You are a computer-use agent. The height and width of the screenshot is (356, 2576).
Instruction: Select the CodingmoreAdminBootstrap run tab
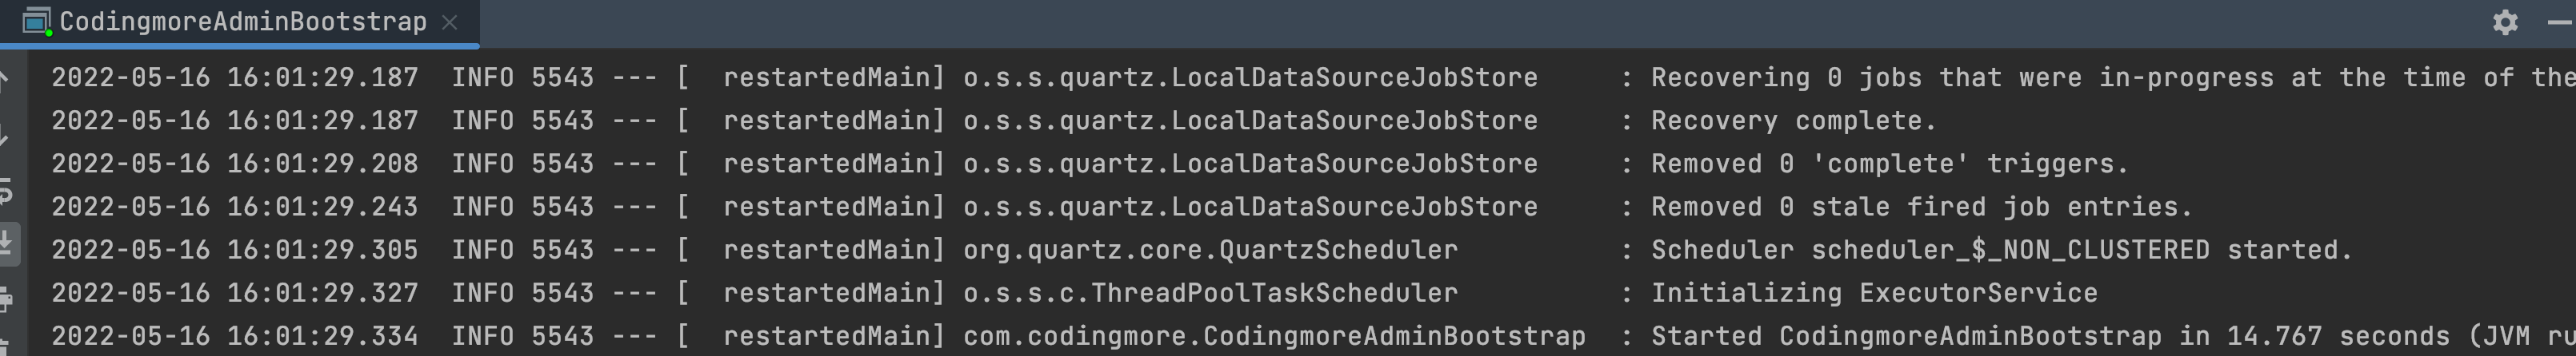tap(242, 22)
